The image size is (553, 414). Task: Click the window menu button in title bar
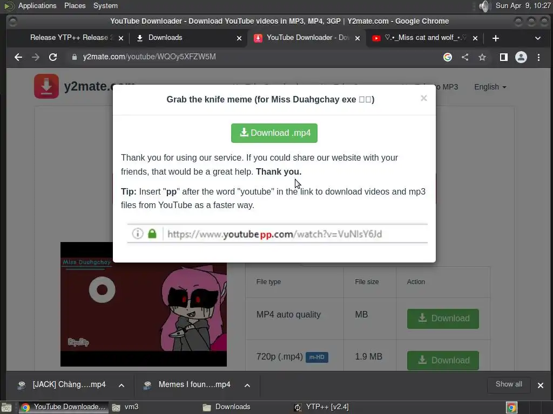tap(13, 22)
